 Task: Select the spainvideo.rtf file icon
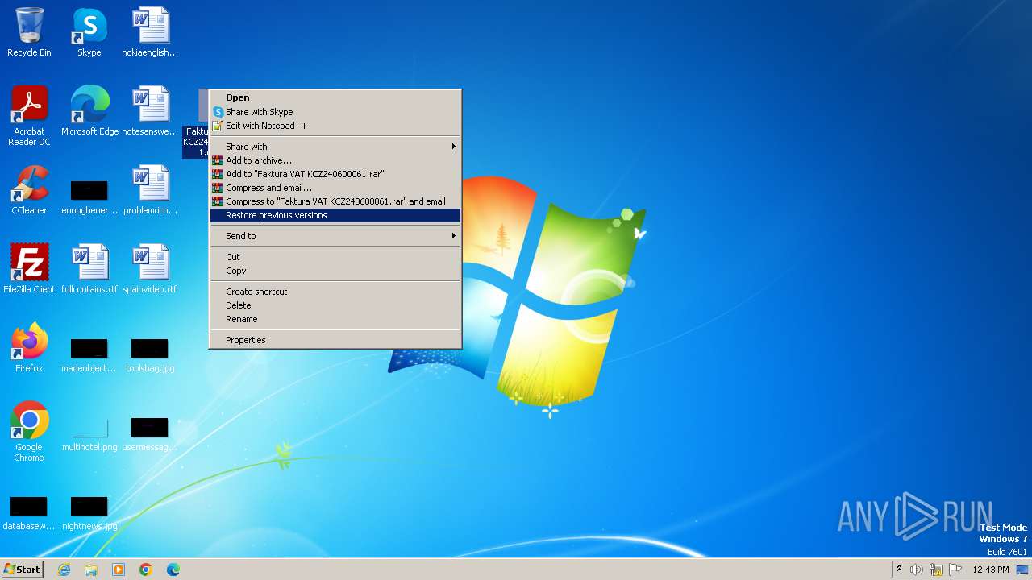150,269
